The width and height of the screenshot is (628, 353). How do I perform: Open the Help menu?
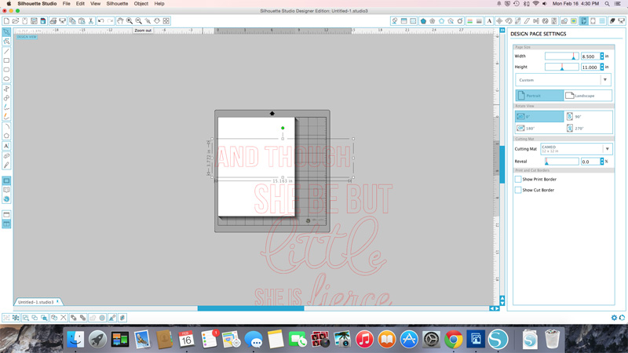tap(159, 4)
